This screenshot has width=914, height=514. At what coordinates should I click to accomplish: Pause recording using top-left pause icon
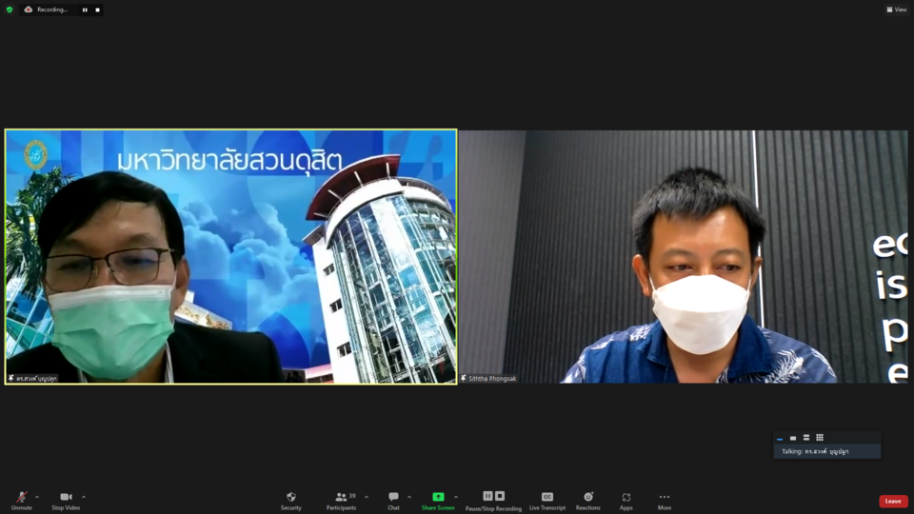point(85,10)
